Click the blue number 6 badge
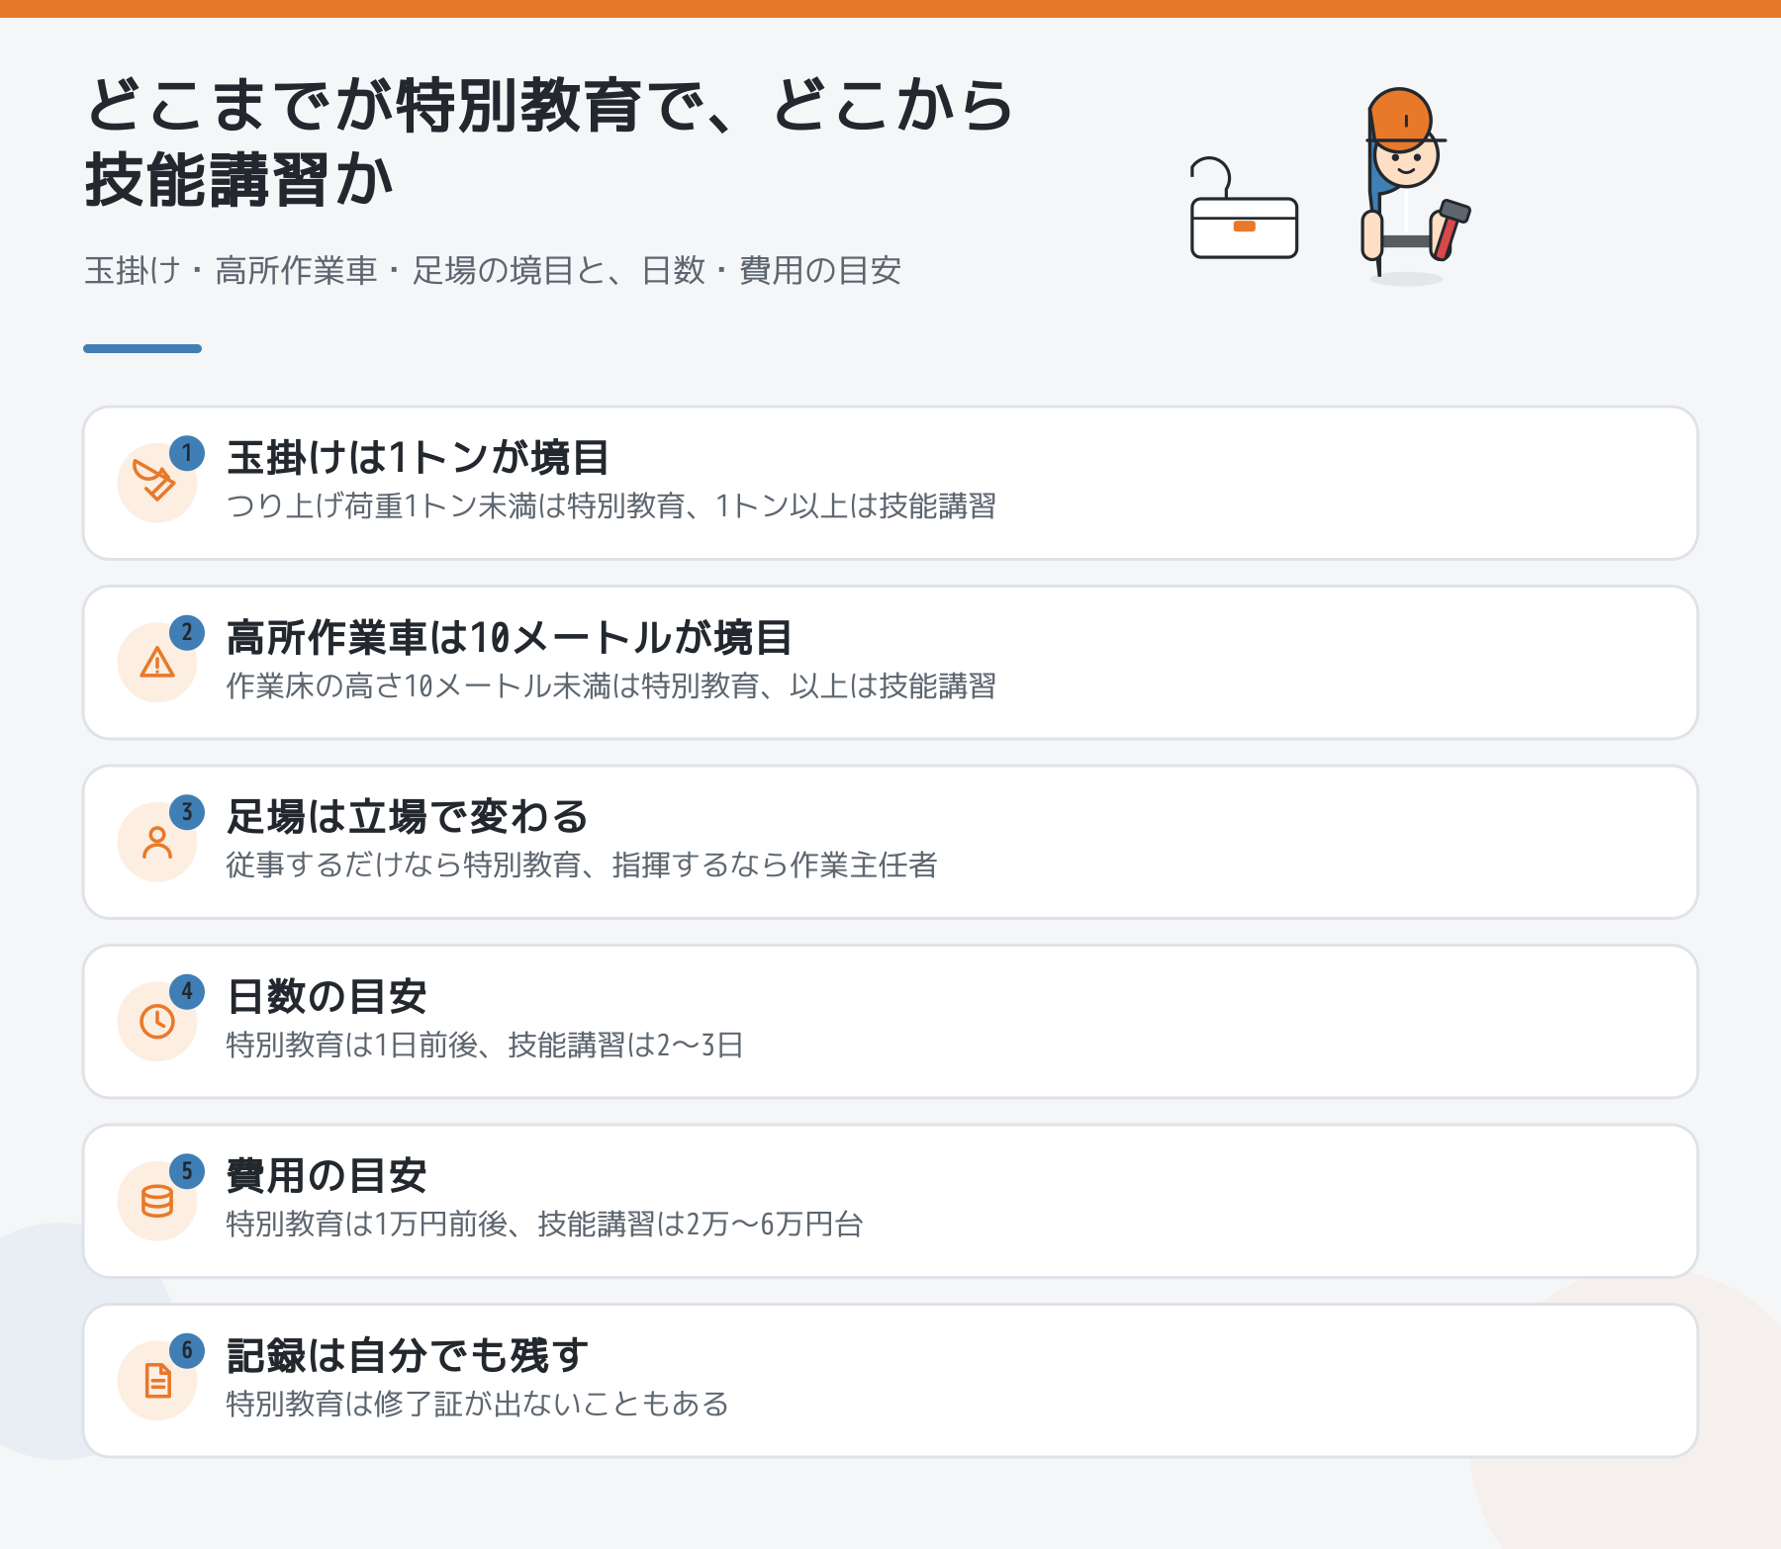This screenshot has height=1549, width=1781. tap(187, 1350)
